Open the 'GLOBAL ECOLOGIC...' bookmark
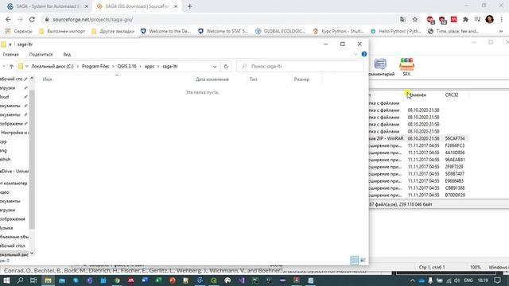 click(281, 31)
